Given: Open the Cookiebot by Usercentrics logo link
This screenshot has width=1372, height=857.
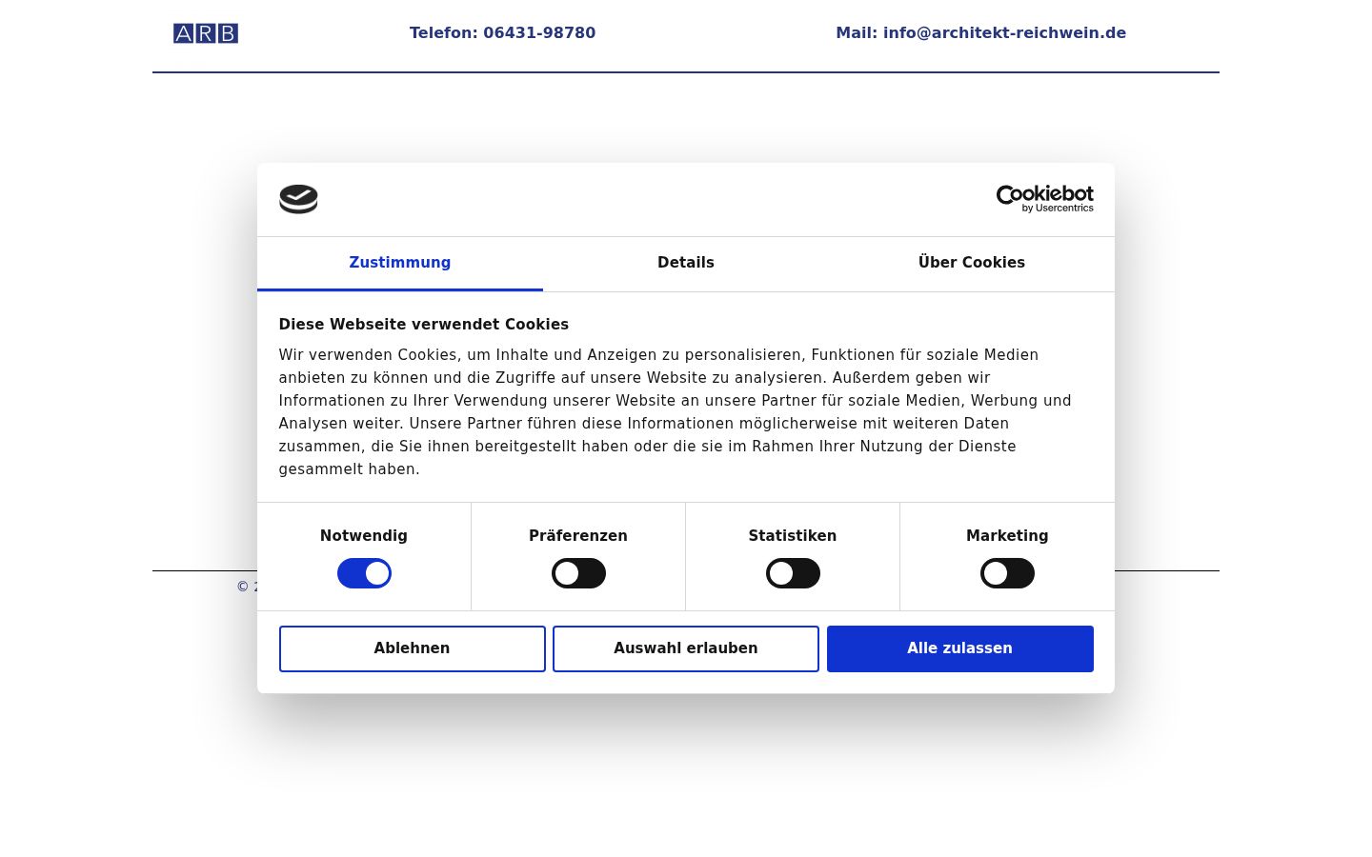Looking at the screenshot, I should coord(1045,199).
